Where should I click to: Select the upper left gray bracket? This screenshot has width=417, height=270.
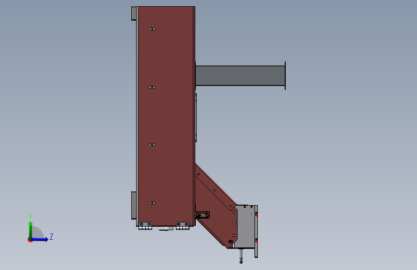[134, 13]
